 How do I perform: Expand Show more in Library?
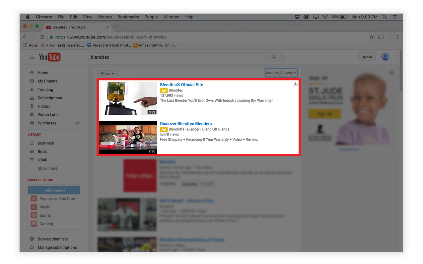tap(47, 168)
